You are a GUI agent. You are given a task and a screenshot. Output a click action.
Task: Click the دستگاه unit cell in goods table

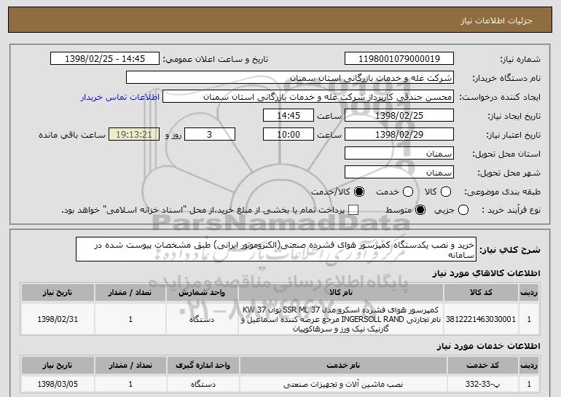point(202,319)
